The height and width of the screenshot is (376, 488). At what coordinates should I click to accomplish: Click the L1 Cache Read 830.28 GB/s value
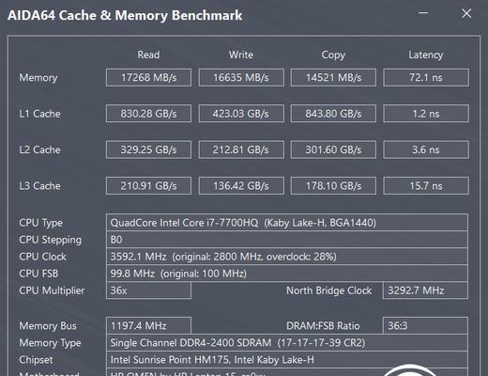pos(148,114)
